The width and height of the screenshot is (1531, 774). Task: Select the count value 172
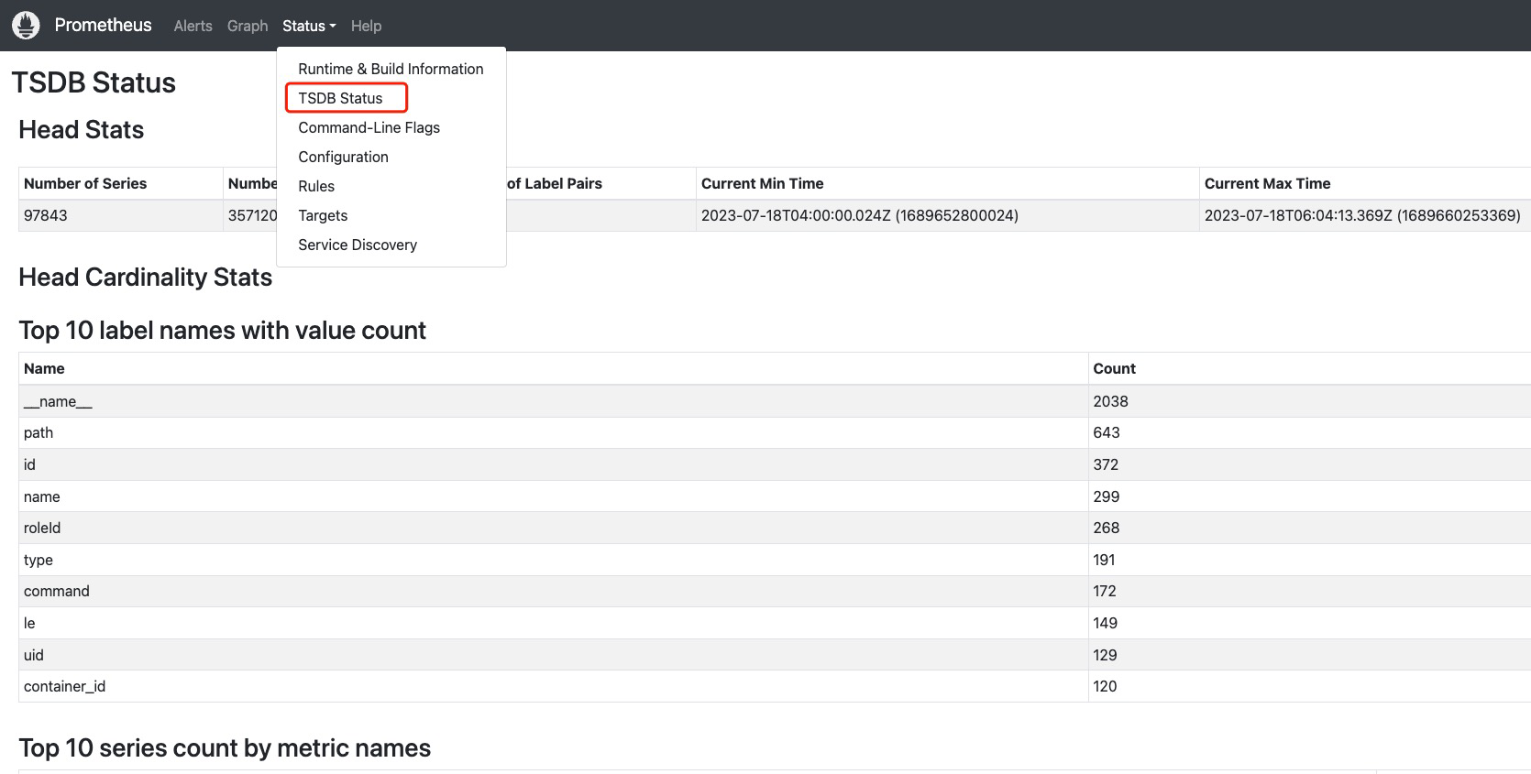tap(1106, 591)
